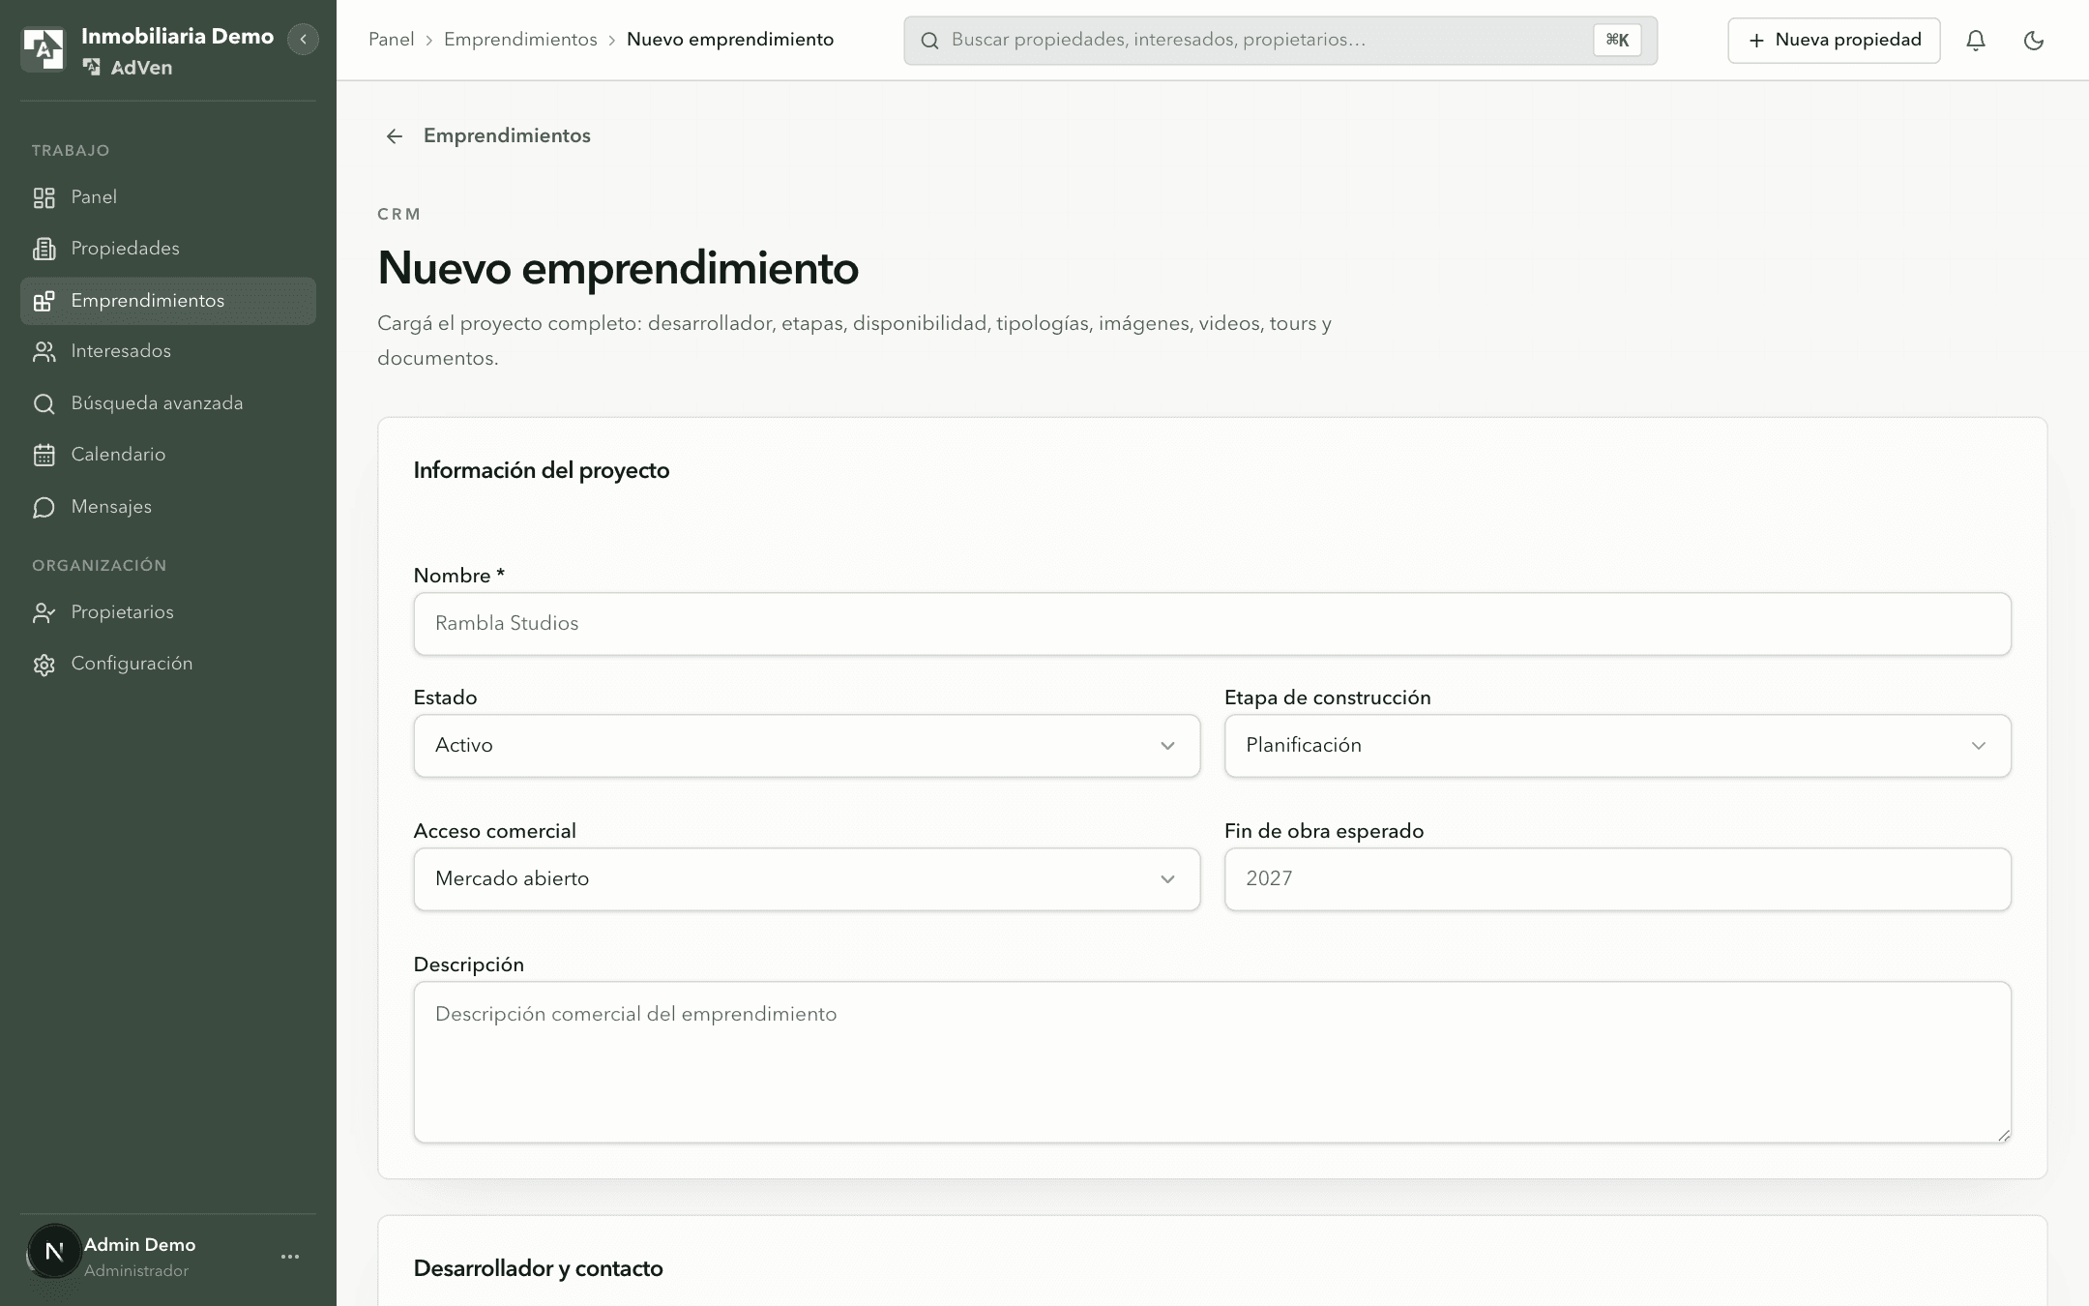Collapse the sidebar with the chevron button
2089x1306 pixels.
coord(303,40)
